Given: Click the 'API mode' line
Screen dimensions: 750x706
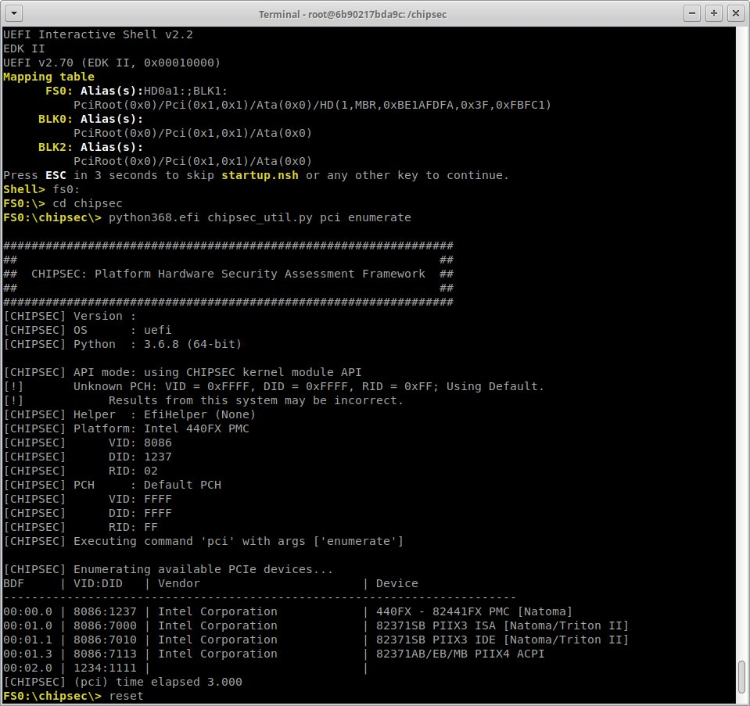Looking at the screenshot, I should click(x=182, y=372).
